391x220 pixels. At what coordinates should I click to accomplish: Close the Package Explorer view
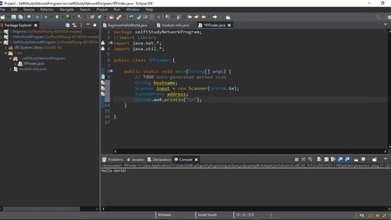click(x=35, y=25)
